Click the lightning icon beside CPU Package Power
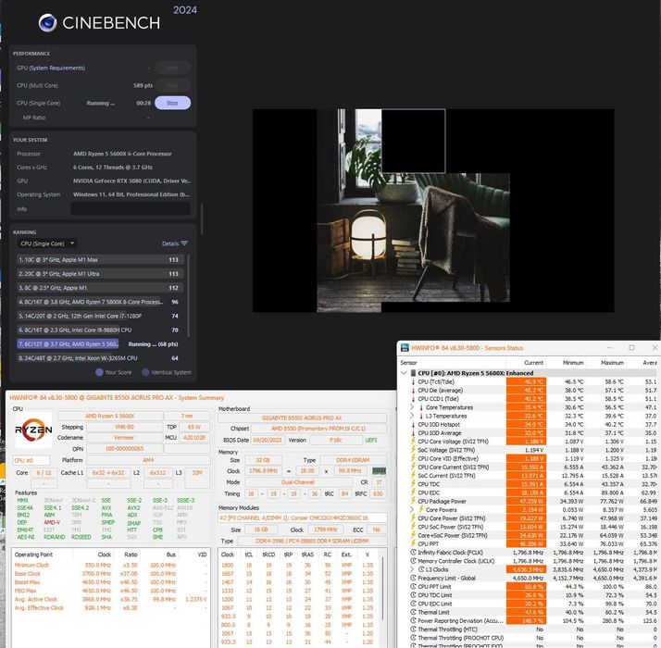Viewport: 661px width, 648px height. coord(413,502)
